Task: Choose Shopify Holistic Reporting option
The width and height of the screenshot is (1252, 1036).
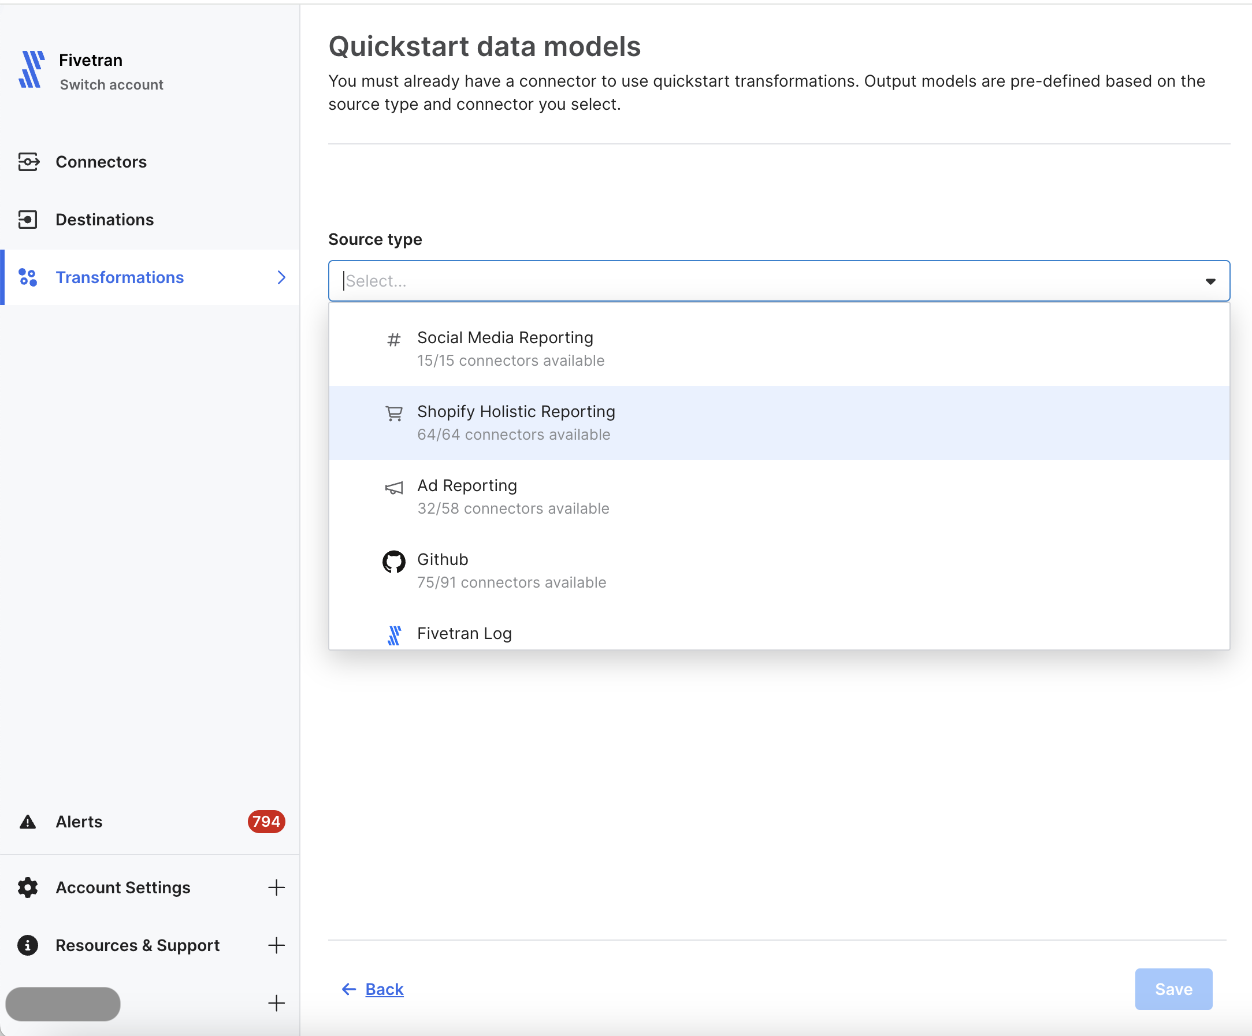Action: [779, 422]
